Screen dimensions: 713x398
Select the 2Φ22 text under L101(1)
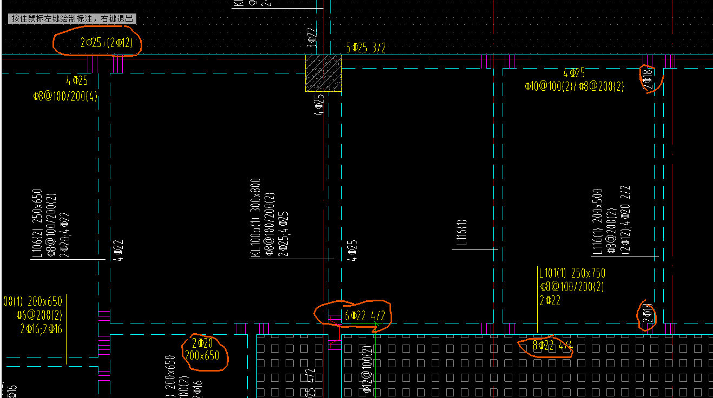550,301
